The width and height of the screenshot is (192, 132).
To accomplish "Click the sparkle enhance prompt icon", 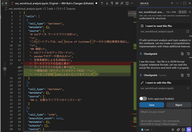I will (x=178, y=130).
